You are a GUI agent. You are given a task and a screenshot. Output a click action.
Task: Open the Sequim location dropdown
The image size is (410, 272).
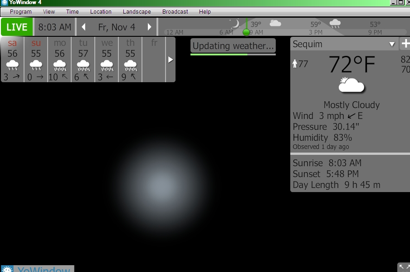tap(392, 45)
